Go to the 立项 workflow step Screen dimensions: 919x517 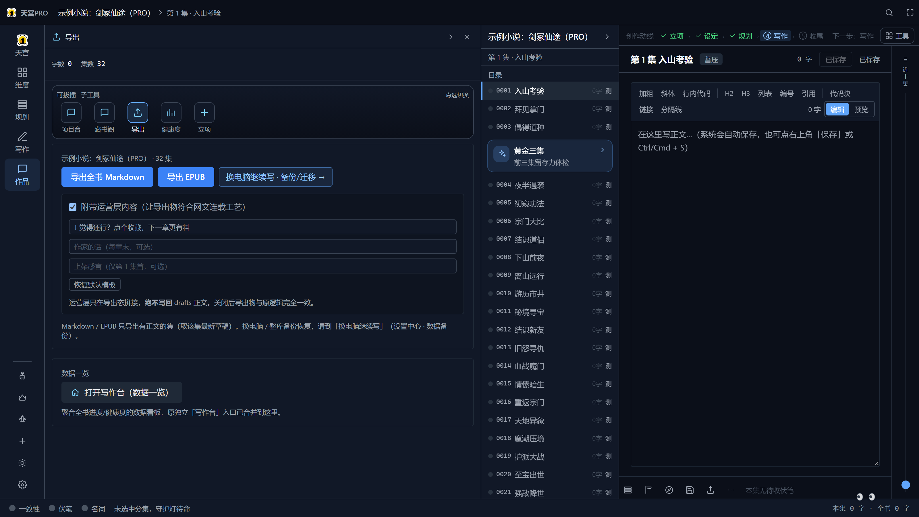tap(673, 36)
